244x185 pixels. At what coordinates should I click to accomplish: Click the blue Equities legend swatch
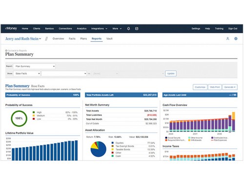click(x=113, y=143)
